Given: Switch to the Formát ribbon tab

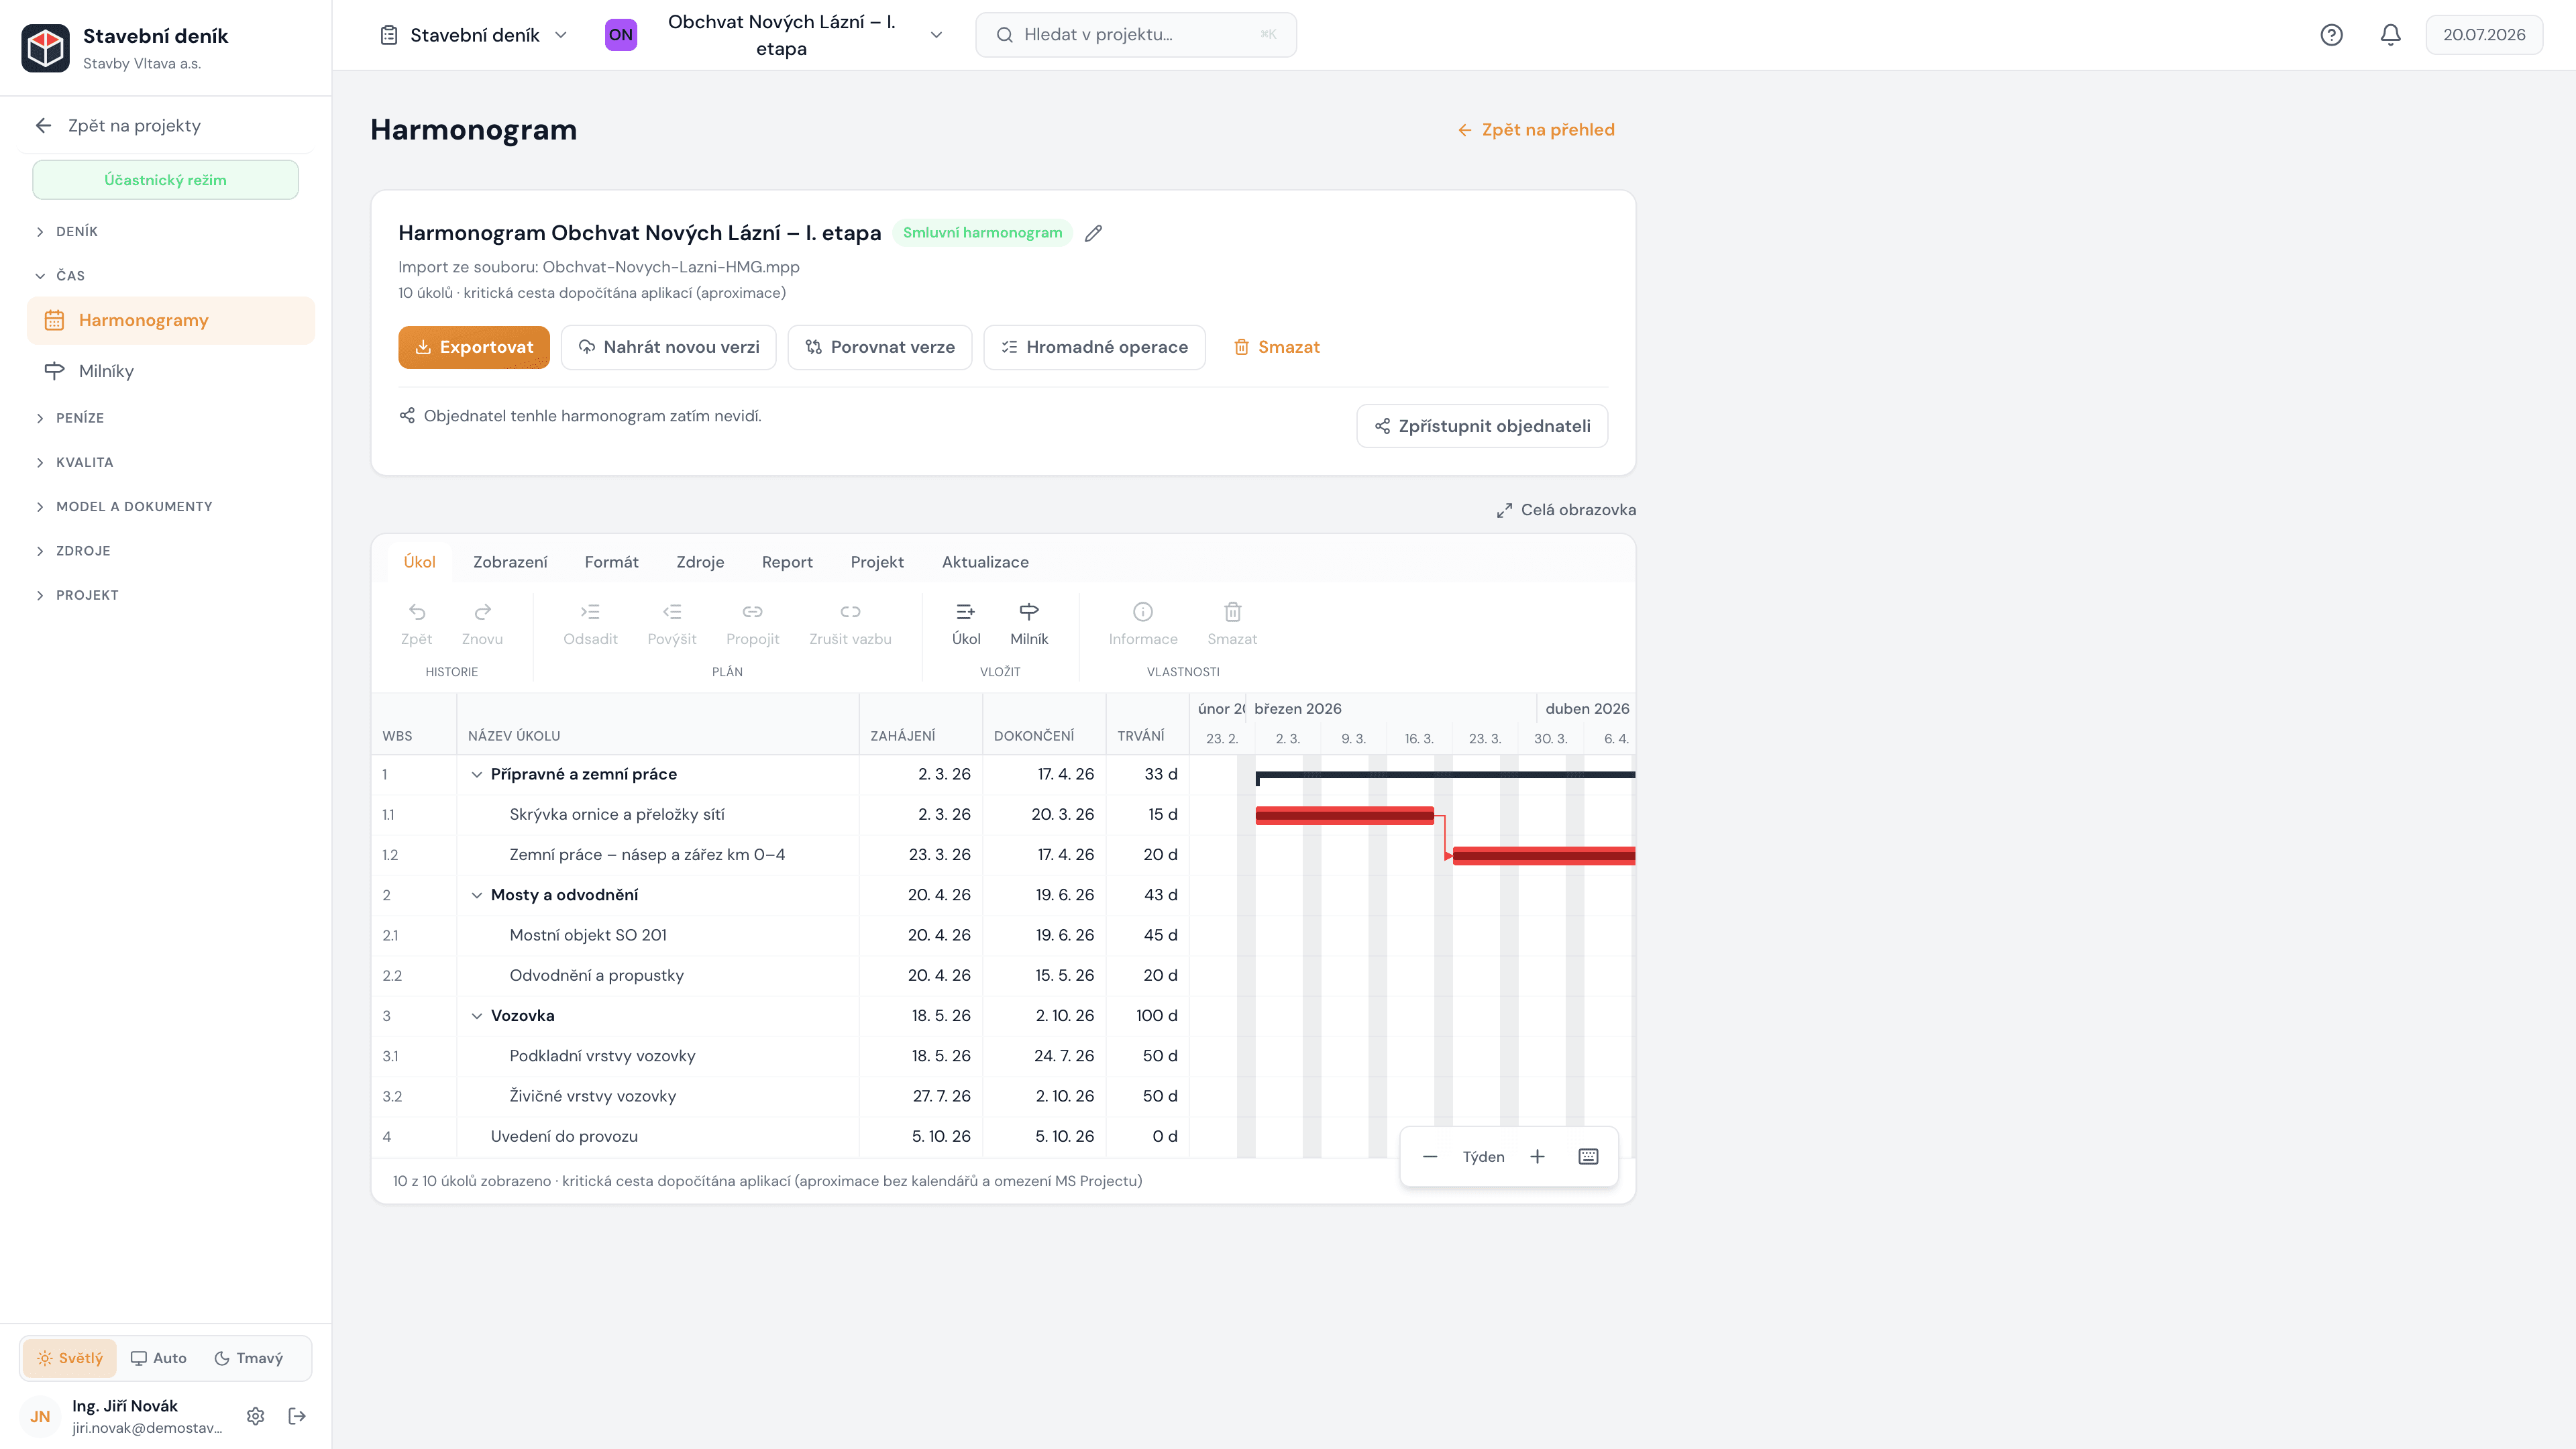Looking at the screenshot, I should [611, 562].
